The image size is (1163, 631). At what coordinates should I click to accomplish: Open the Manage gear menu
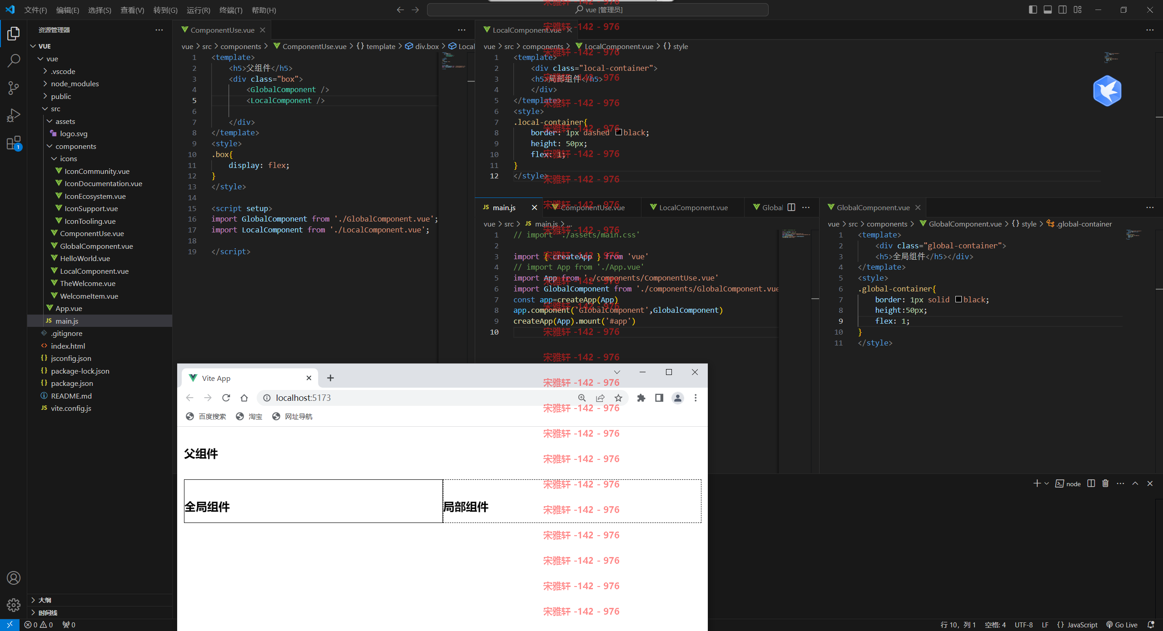pos(14,605)
